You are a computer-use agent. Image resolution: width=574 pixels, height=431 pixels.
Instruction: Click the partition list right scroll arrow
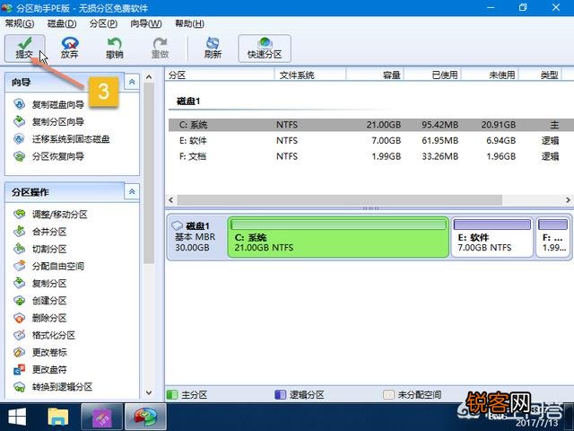568,199
